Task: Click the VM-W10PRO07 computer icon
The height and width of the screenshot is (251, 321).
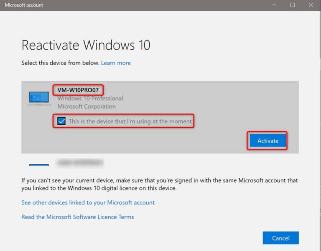Action: [x=39, y=98]
